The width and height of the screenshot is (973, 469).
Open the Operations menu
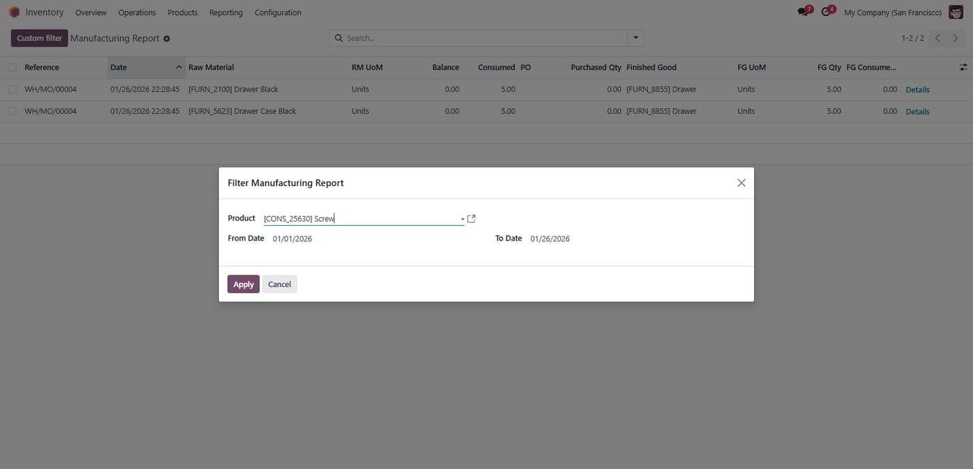pos(137,13)
